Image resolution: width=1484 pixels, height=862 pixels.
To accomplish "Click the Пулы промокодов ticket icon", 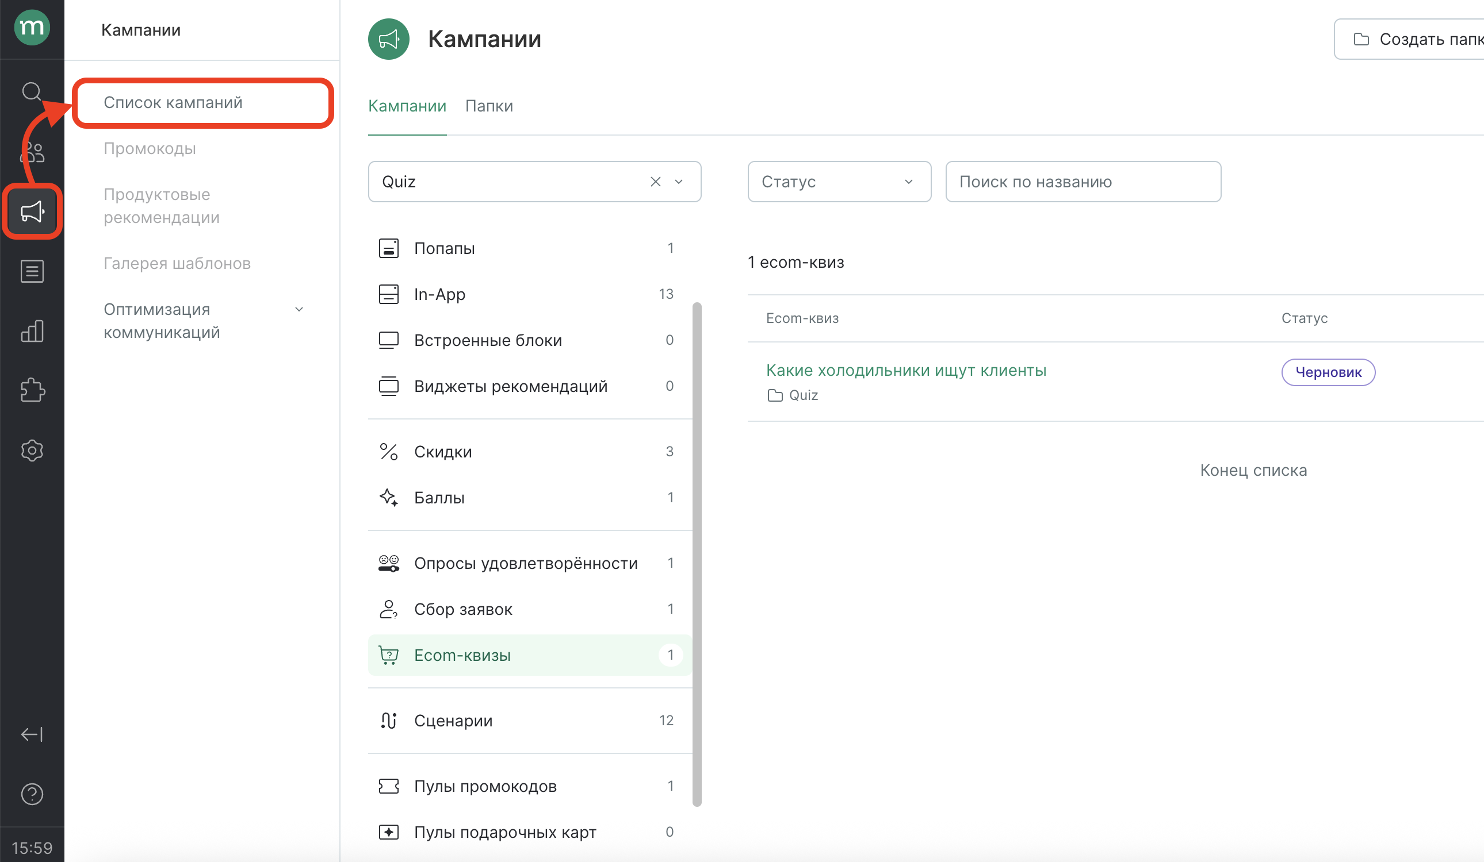I will 389,786.
